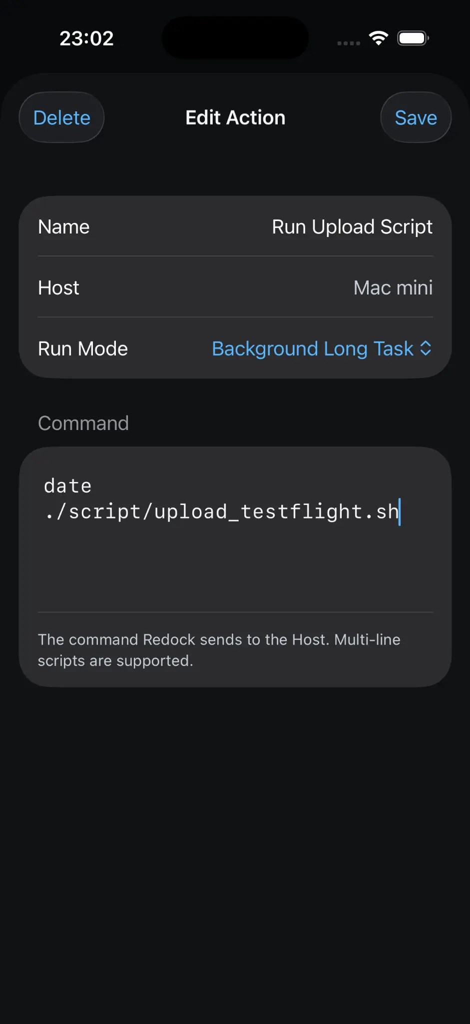
Task: Click the Run Mode label
Action: [83, 348]
